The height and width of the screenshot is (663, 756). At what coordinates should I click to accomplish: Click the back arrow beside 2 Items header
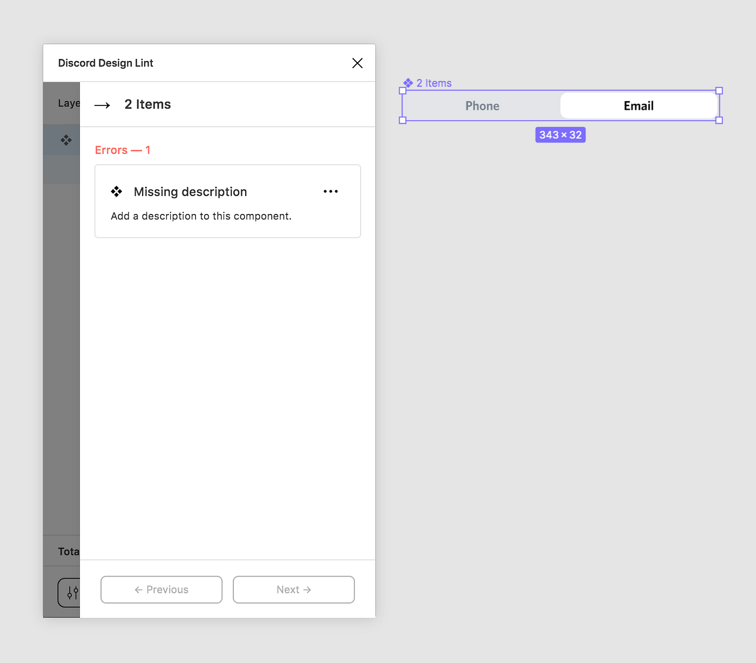click(102, 105)
